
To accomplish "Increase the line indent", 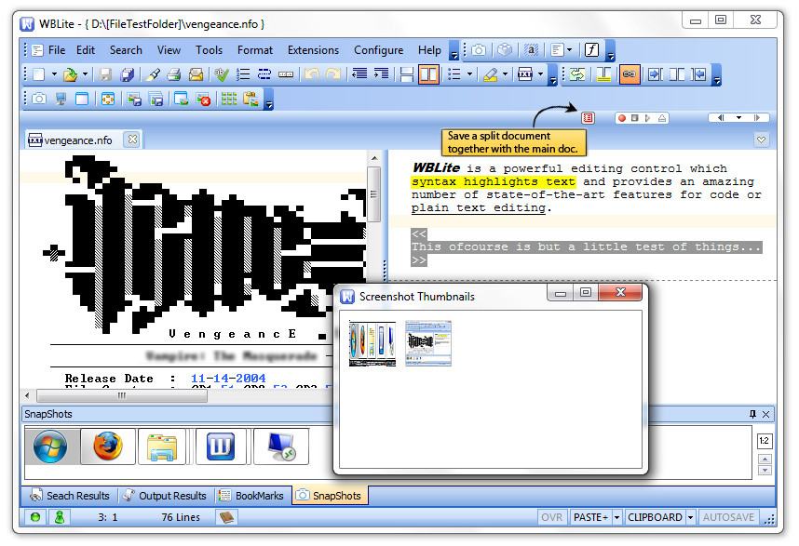I will pos(381,74).
